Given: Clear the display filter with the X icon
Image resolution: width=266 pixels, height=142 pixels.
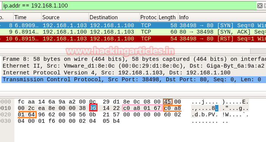Looking at the screenshot, I should tap(260, 6).
